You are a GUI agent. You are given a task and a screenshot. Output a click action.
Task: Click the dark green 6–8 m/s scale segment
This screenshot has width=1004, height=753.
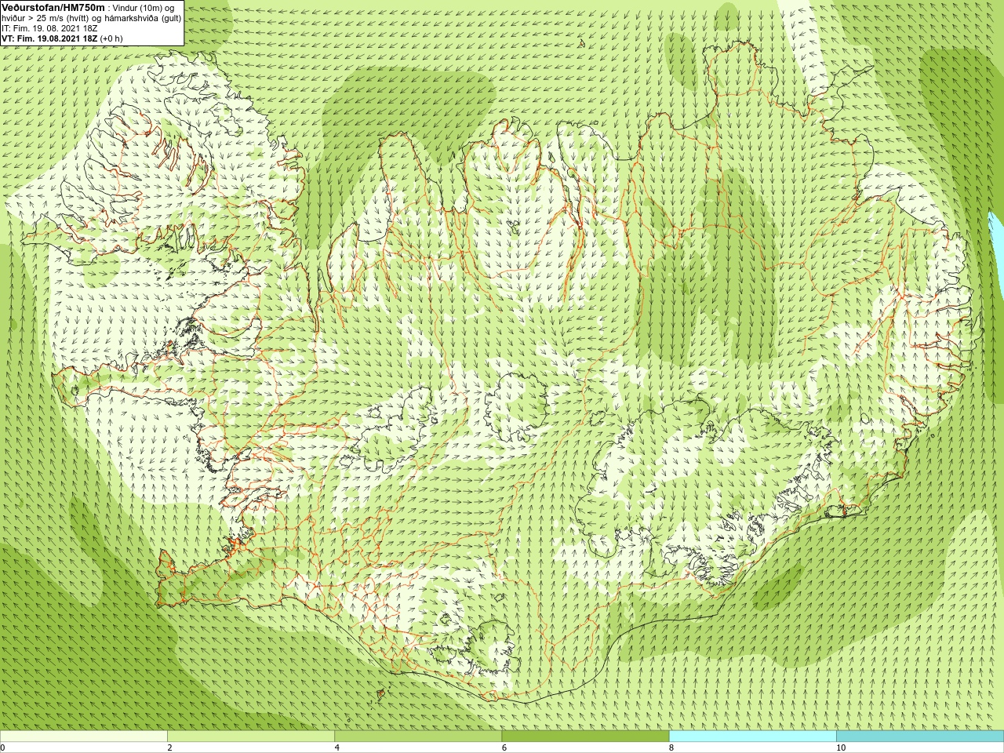coord(585,737)
